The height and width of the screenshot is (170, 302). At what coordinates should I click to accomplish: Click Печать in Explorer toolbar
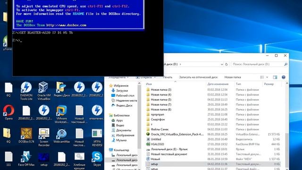[168, 77]
